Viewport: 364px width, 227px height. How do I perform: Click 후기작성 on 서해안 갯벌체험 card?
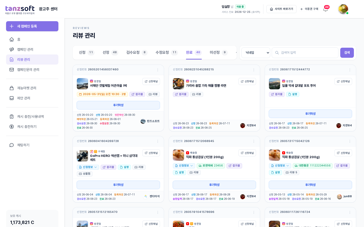click(118, 105)
